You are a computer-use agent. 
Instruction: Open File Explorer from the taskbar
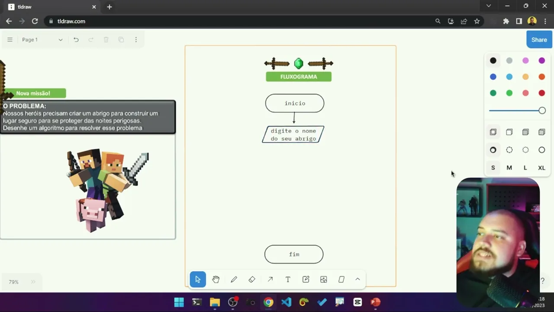pos(215,302)
